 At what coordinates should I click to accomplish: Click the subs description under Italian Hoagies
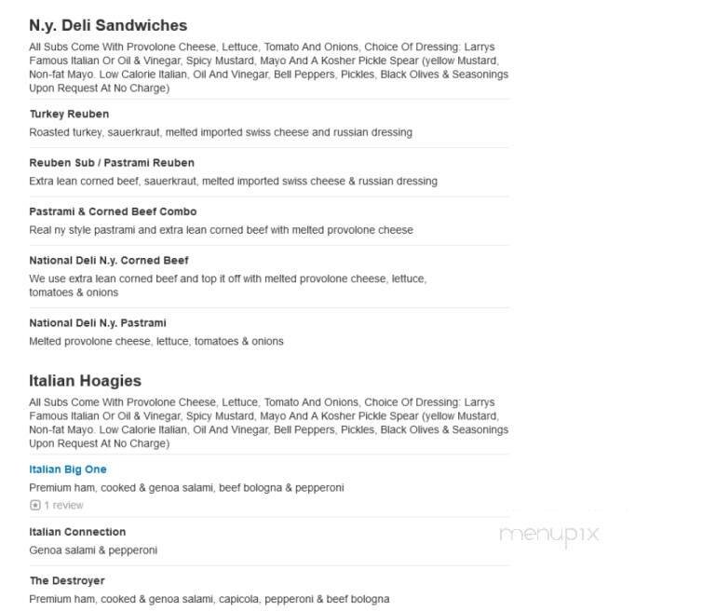point(268,423)
